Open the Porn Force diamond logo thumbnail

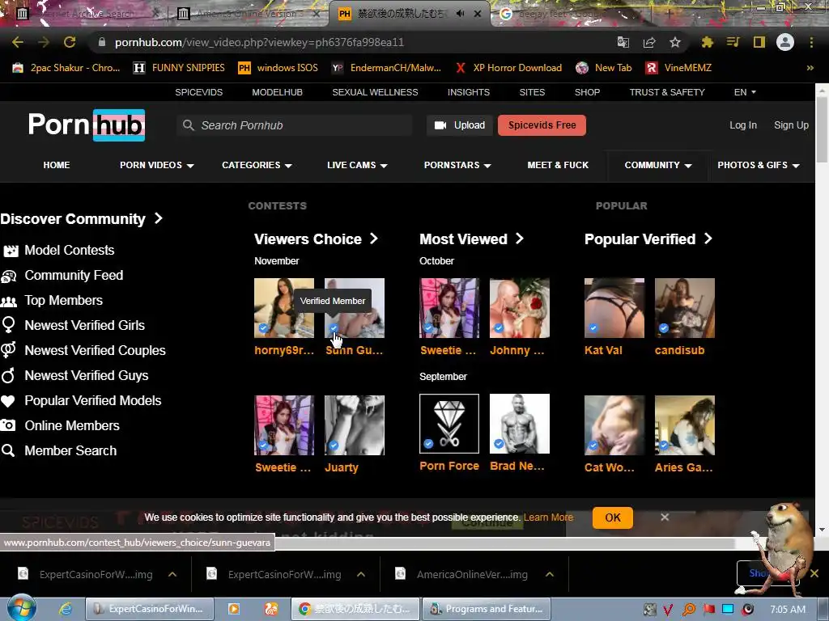(449, 424)
